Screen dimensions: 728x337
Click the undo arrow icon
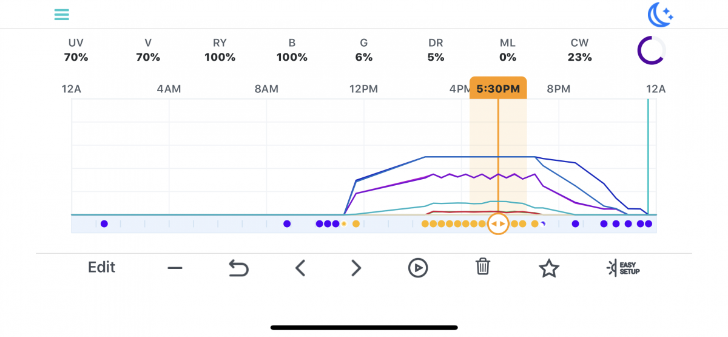[238, 268]
